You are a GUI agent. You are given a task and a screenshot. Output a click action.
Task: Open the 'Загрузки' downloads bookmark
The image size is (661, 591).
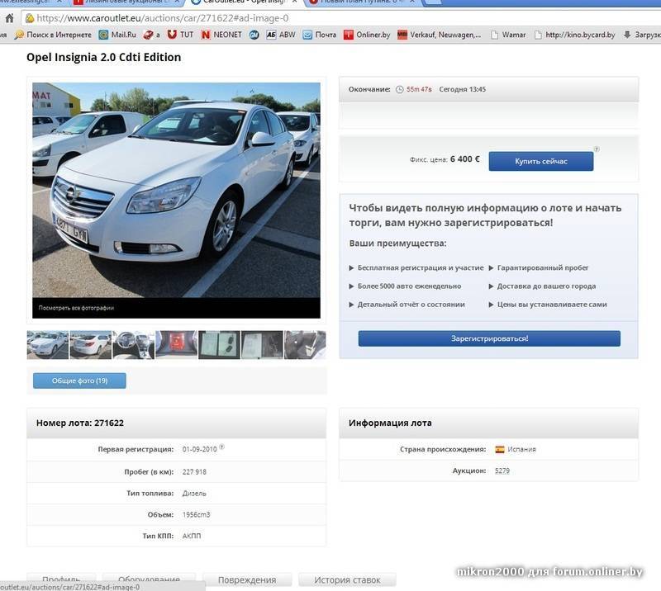[642, 35]
